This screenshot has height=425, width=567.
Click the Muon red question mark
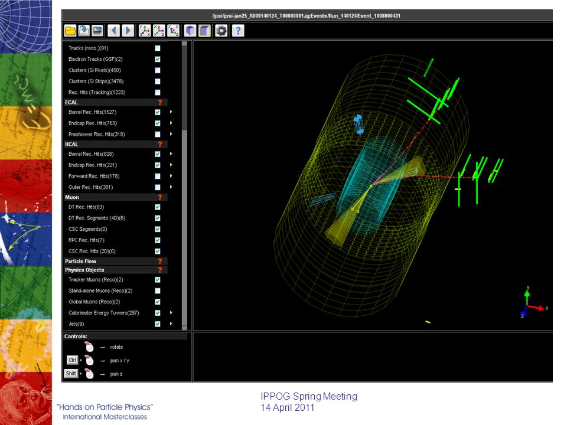click(x=160, y=197)
